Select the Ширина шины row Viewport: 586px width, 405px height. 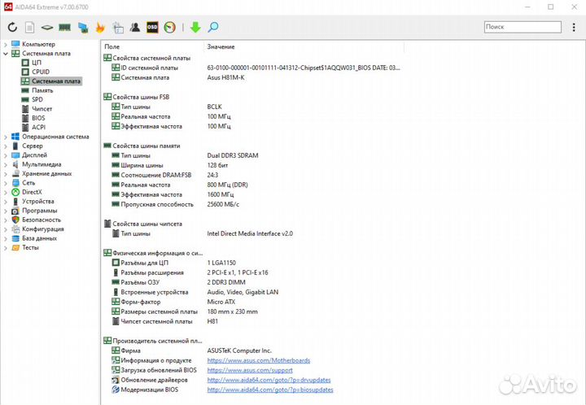[x=169, y=165]
